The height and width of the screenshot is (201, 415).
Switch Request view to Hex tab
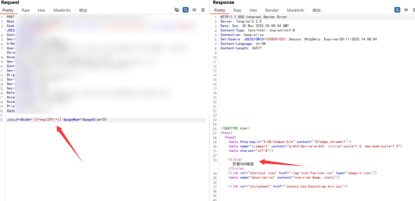pos(41,10)
